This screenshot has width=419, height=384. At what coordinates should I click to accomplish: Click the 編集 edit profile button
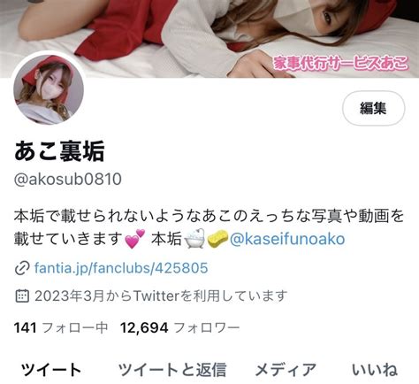(373, 108)
